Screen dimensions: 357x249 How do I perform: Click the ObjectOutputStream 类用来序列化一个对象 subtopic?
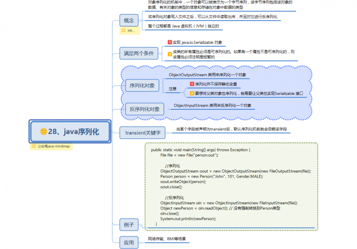207,75
